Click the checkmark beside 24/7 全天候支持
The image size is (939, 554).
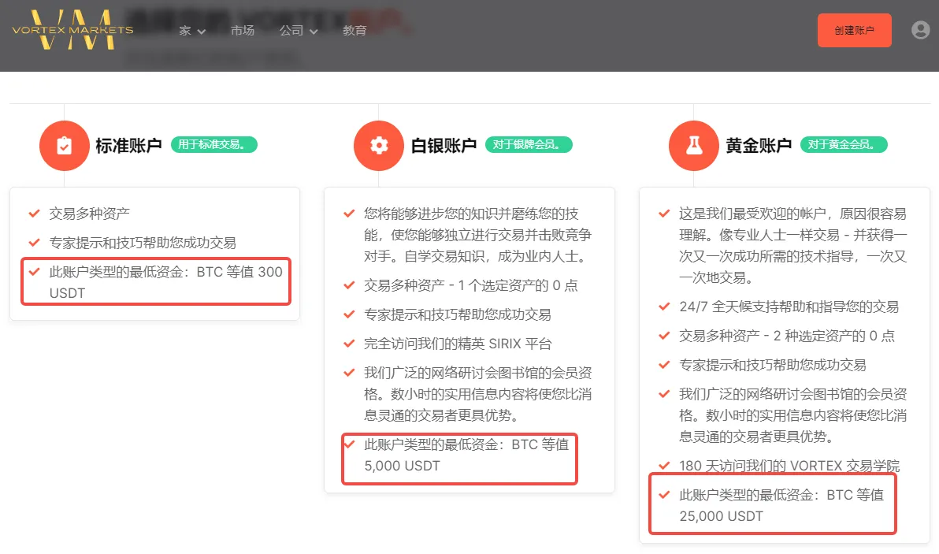tap(664, 307)
